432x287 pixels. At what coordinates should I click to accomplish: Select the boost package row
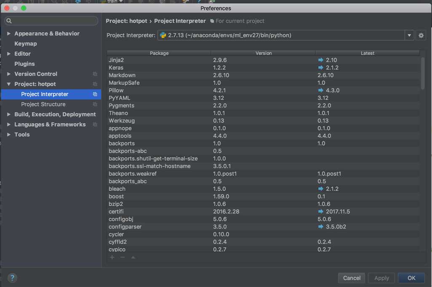[x=264, y=196]
